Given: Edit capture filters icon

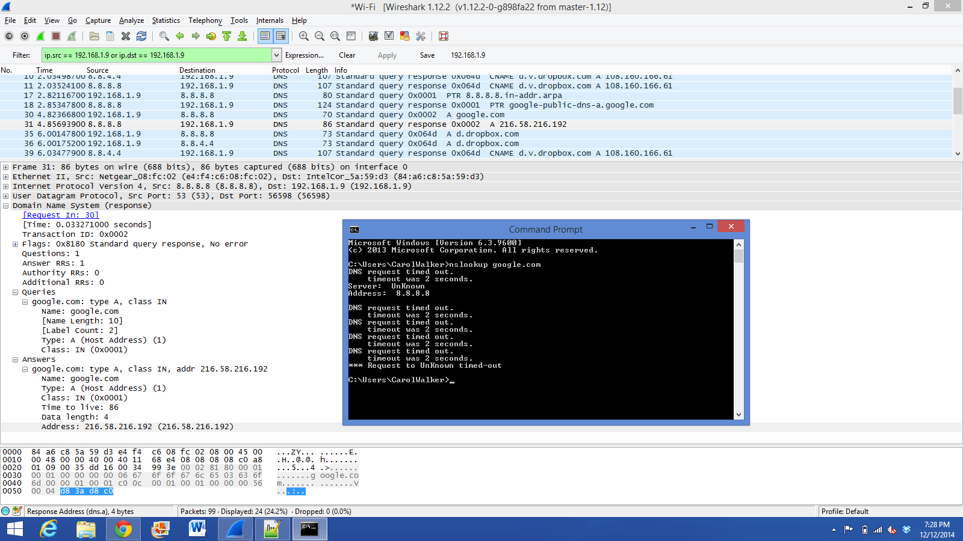Looking at the screenshot, I should [374, 36].
